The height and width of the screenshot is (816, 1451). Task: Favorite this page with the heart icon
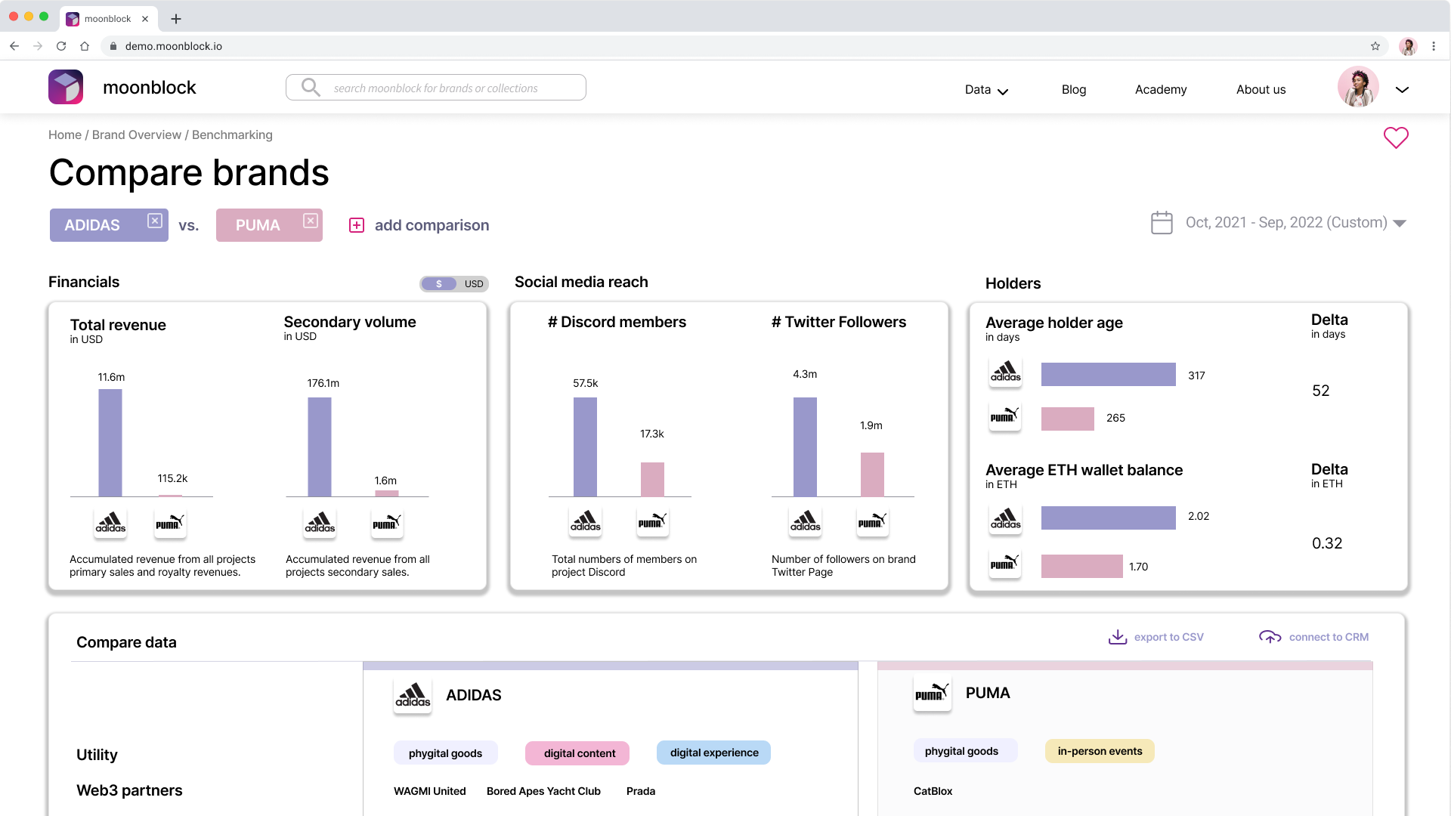(x=1396, y=138)
